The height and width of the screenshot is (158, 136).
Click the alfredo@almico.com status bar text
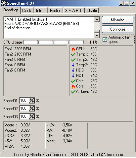coord(107,155)
